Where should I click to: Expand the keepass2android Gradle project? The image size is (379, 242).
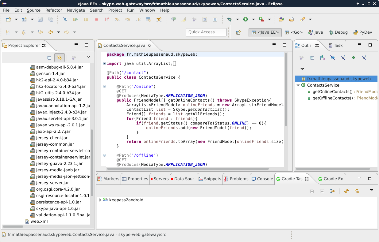pos(100,200)
